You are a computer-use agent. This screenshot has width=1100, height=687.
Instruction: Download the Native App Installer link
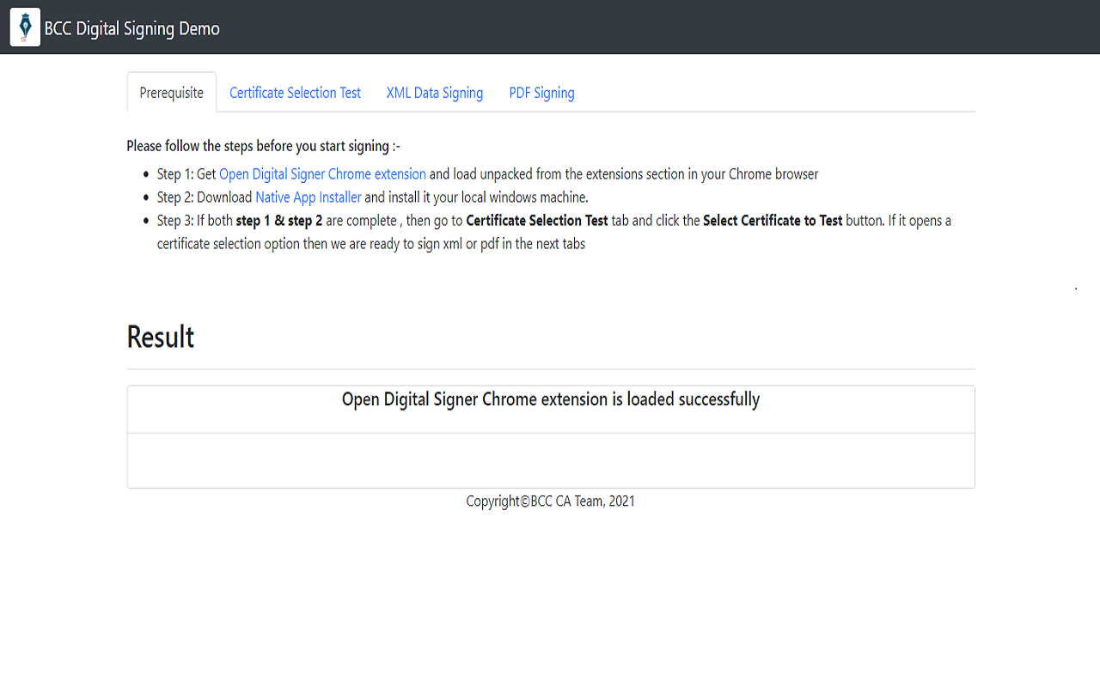tap(309, 198)
